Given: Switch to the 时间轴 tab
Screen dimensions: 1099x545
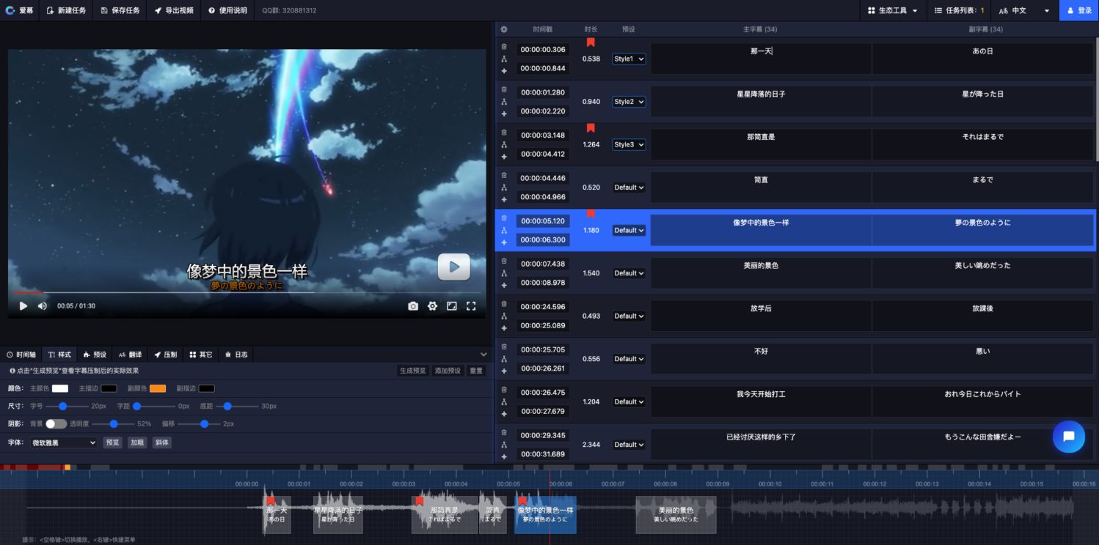Looking at the screenshot, I should [21, 355].
